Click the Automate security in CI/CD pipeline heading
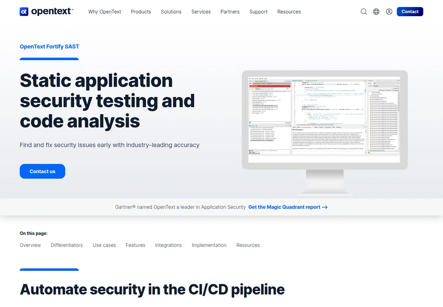The height and width of the screenshot is (307, 443). pyautogui.click(x=152, y=290)
